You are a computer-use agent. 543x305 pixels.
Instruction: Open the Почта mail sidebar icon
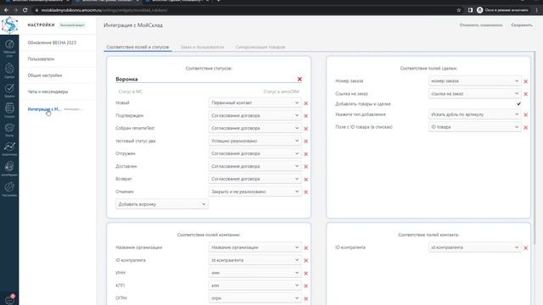9,130
